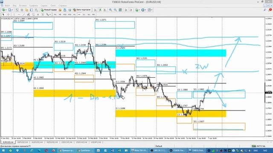Select the Fibonacci Retracement tool
The height and width of the screenshot is (153, 273).
33,14
